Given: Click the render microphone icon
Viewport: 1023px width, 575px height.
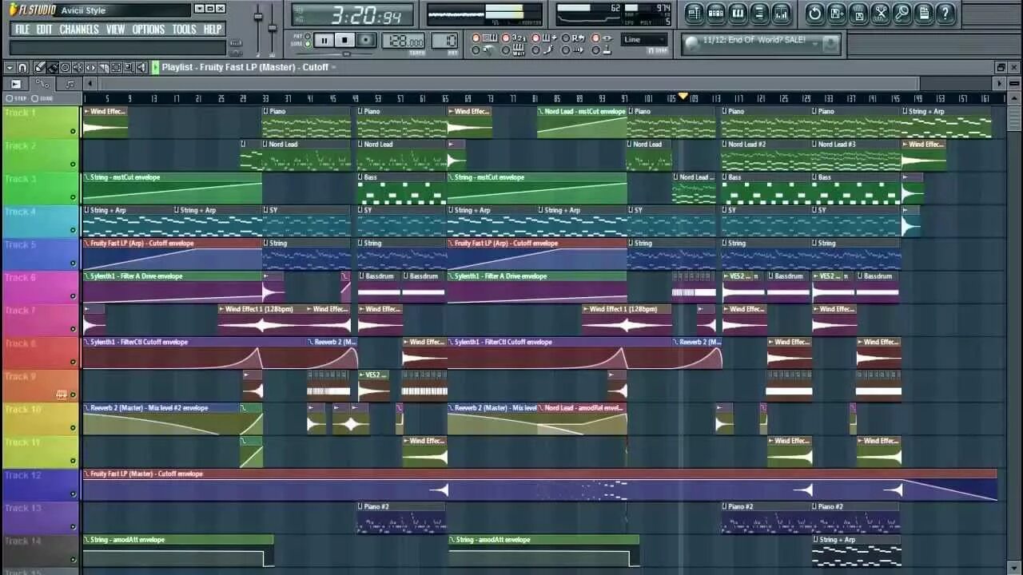Looking at the screenshot, I should pyautogui.click(x=902, y=13).
